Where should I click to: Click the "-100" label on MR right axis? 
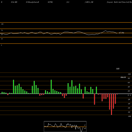click(129, 116)
